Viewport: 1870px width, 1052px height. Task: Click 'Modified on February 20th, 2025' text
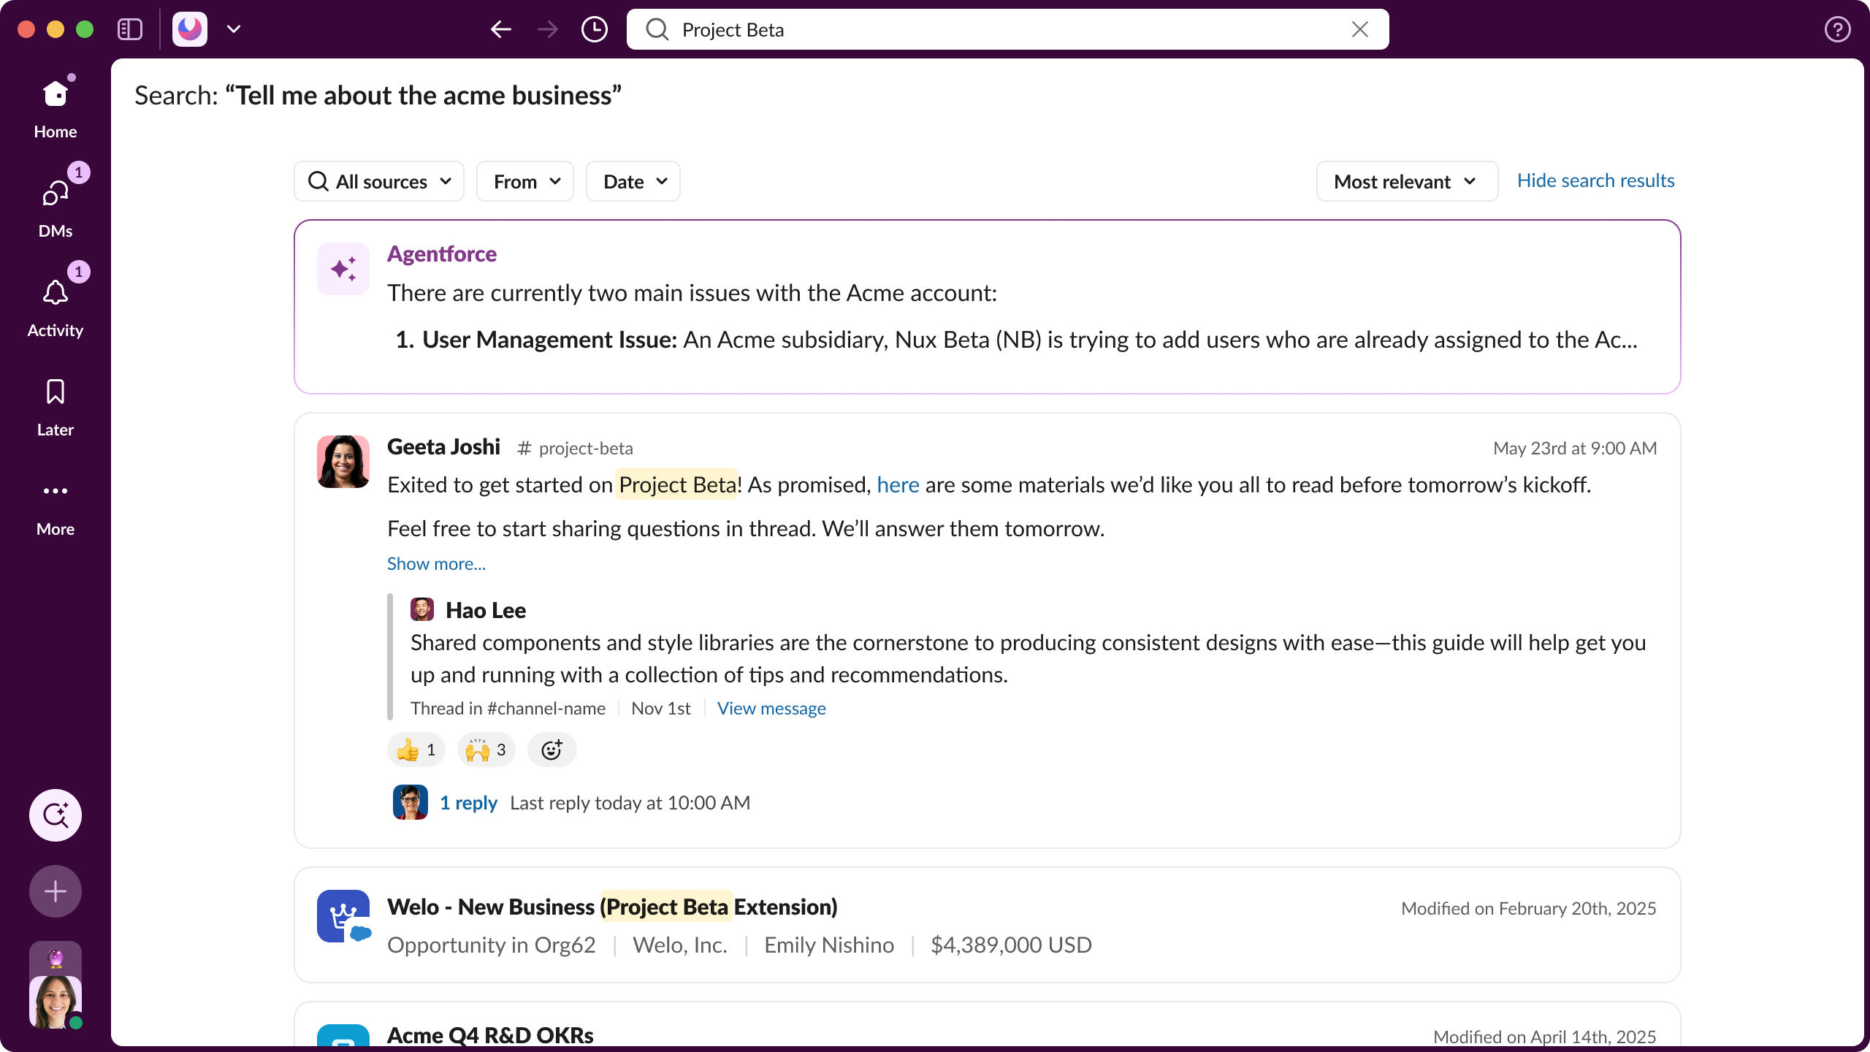[x=1529, y=908]
